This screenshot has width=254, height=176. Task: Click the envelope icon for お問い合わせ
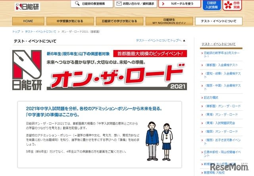[119, 4]
